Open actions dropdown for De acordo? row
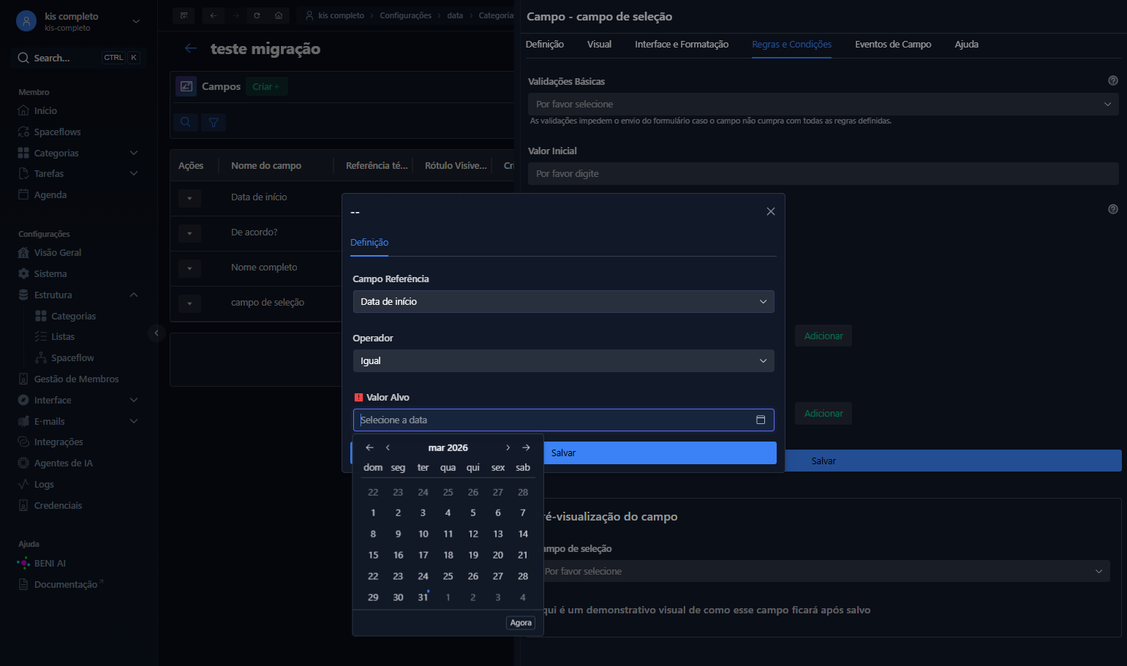The height and width of the screenshot is (666, 1127). [x=189, y=233]
